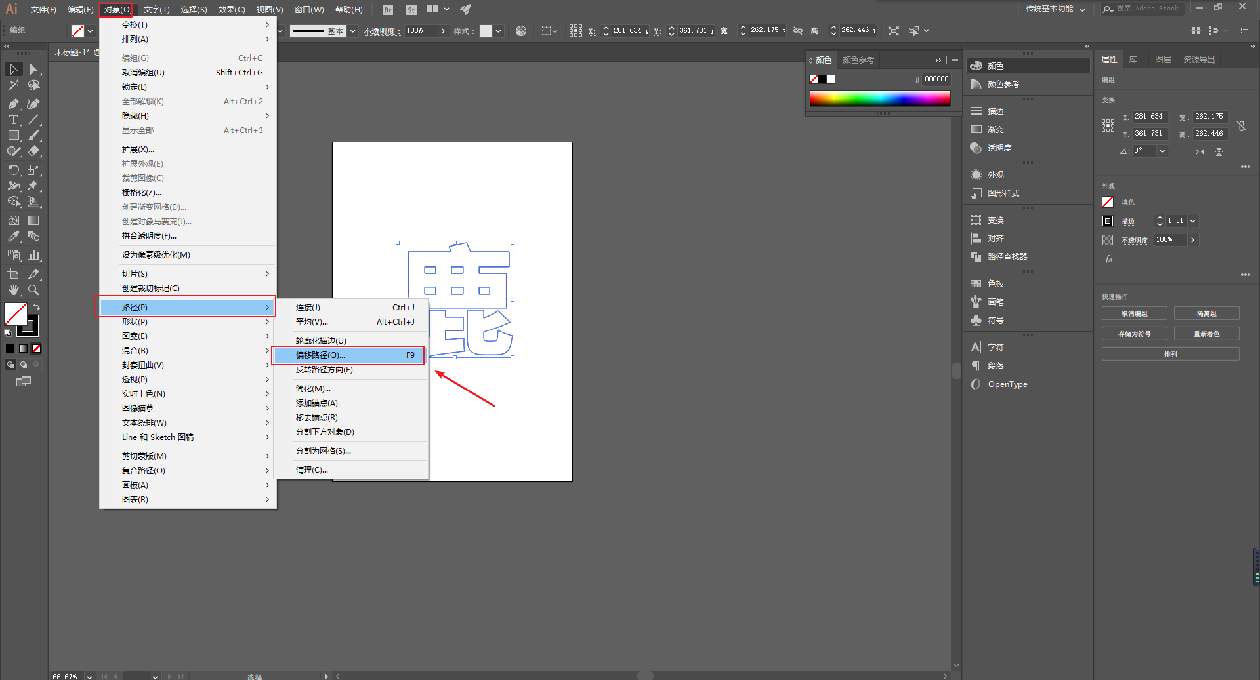This screenshot has height=680, width=1260.
Task: Select the Column Graph tool
Action: point(33,255)
